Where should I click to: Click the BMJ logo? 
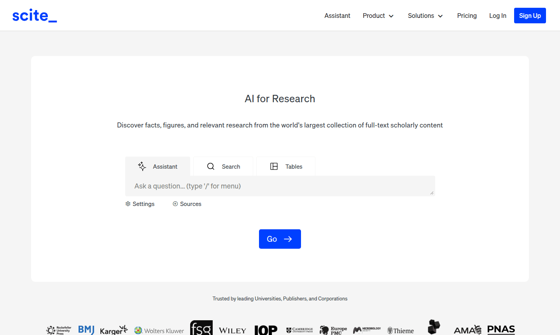point(86,330)
